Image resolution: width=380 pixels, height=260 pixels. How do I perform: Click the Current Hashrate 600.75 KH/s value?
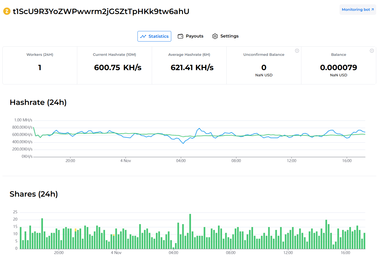coord(117,67)
